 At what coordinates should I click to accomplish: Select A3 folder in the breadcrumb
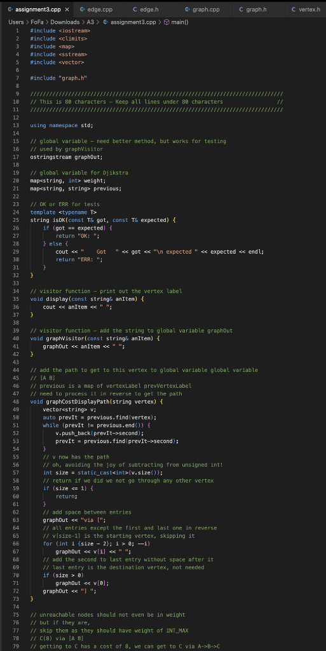point(90,22)
